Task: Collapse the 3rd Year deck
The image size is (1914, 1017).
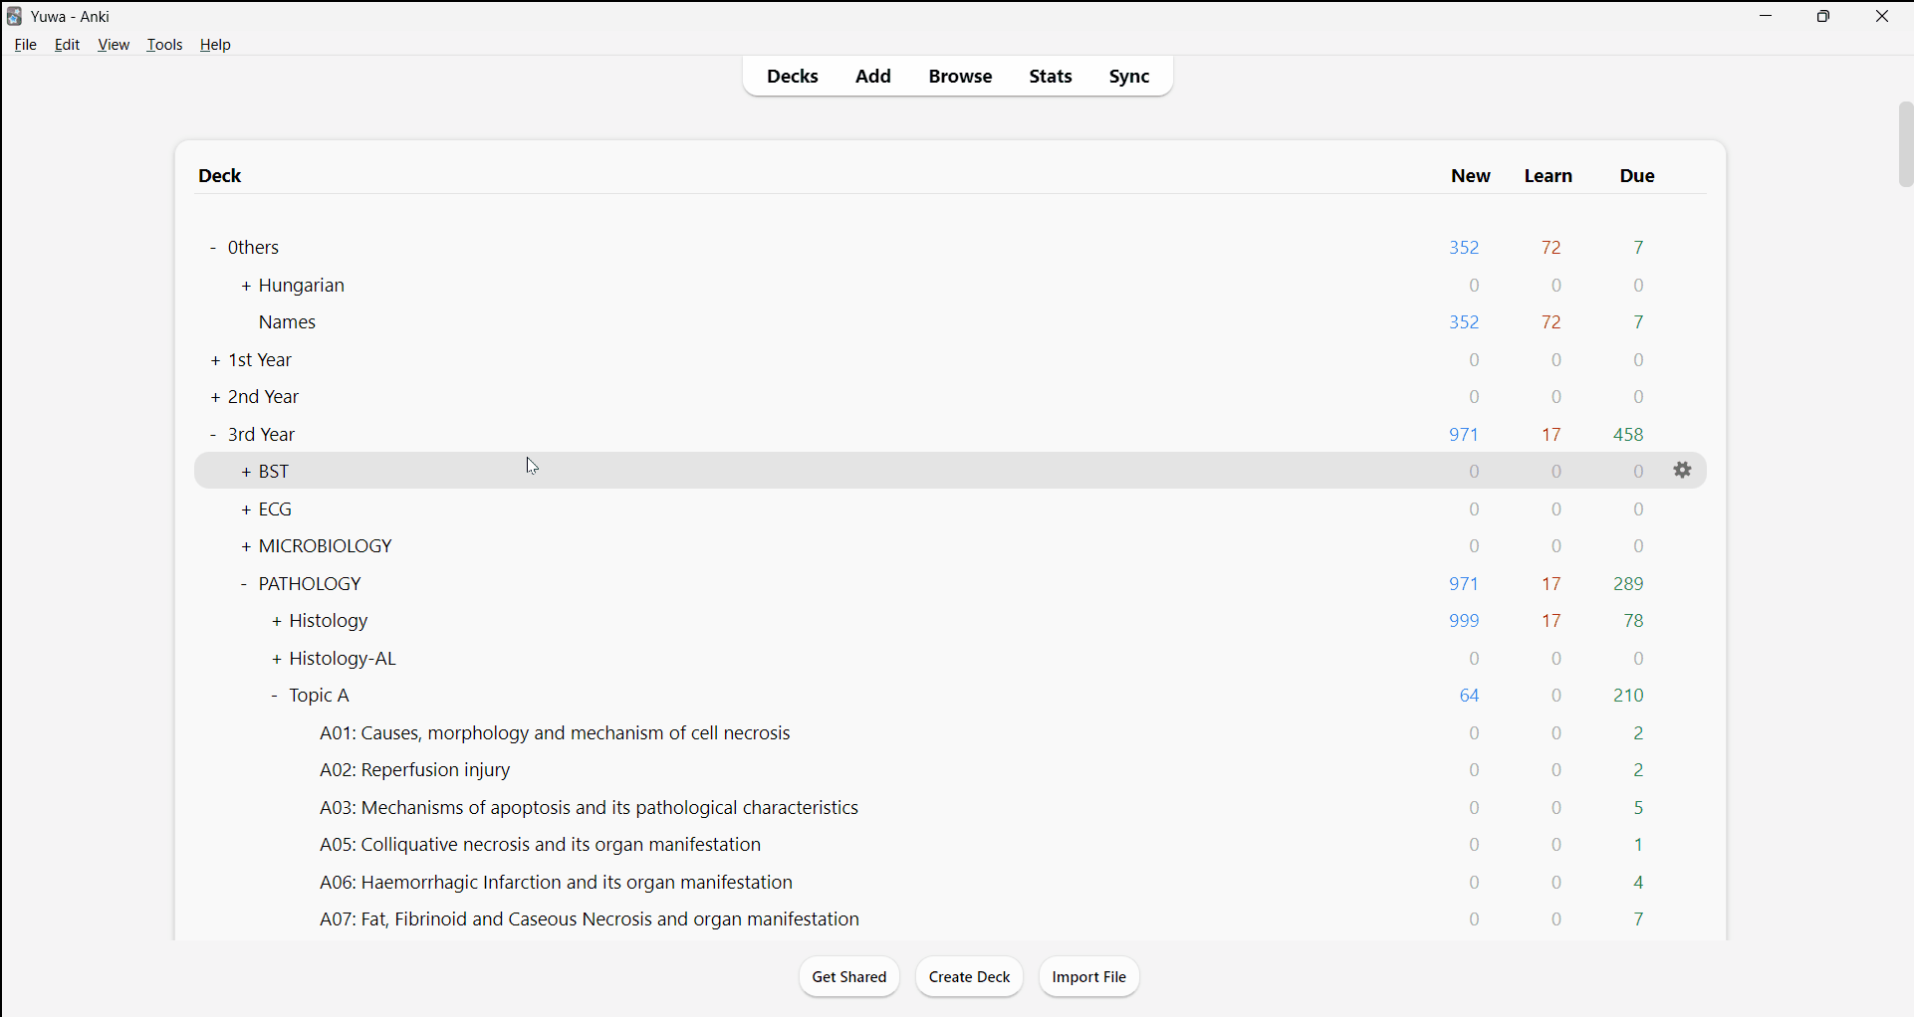Action: point(213,436)
